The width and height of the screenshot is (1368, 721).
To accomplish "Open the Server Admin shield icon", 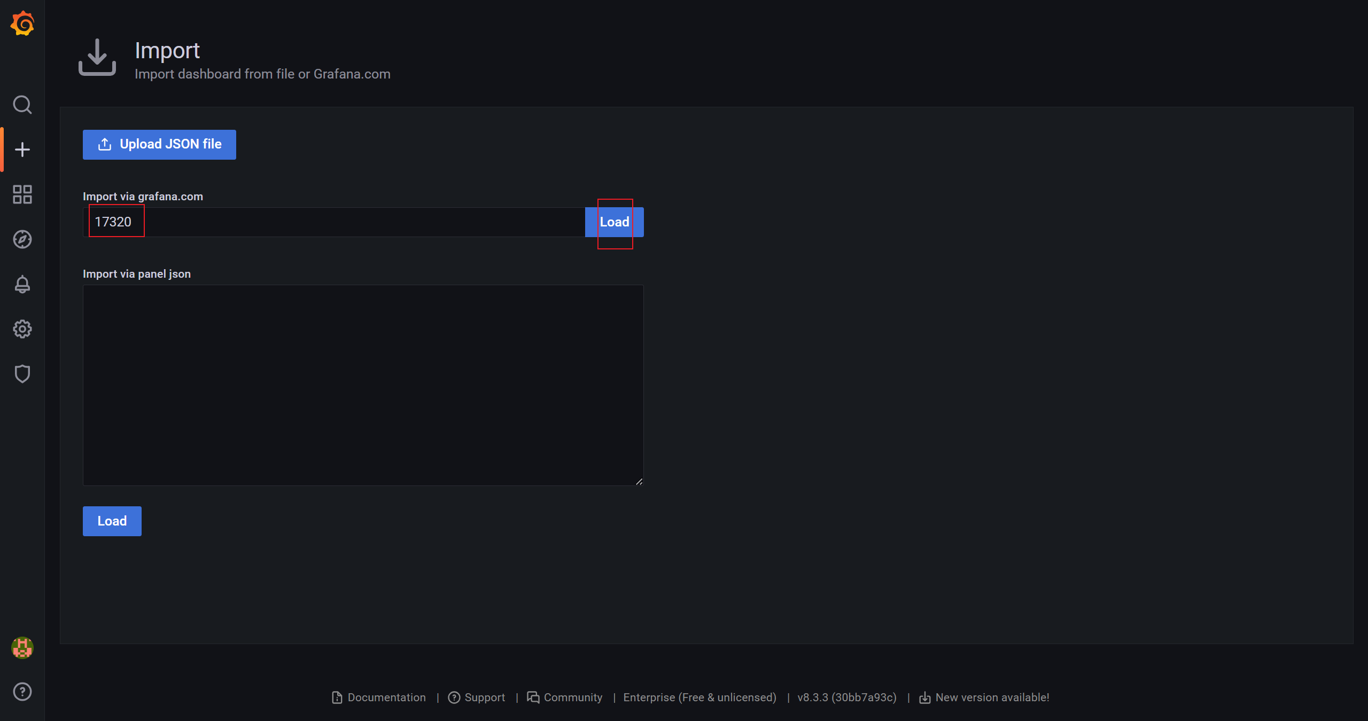I will point(22,374).
